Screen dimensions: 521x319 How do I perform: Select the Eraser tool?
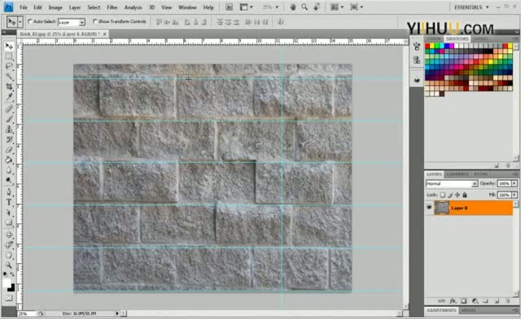pyautogui.click(x=9, y=150)
